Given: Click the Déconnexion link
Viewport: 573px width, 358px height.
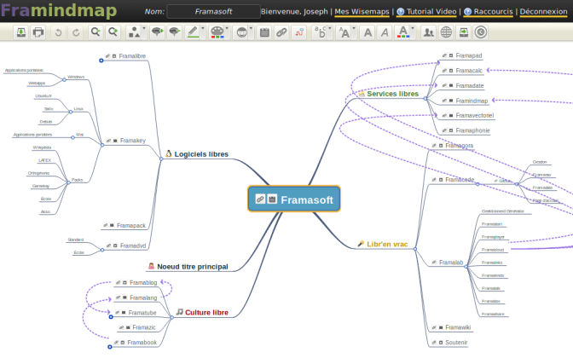Looking at the screenshot, I should 543,12.
